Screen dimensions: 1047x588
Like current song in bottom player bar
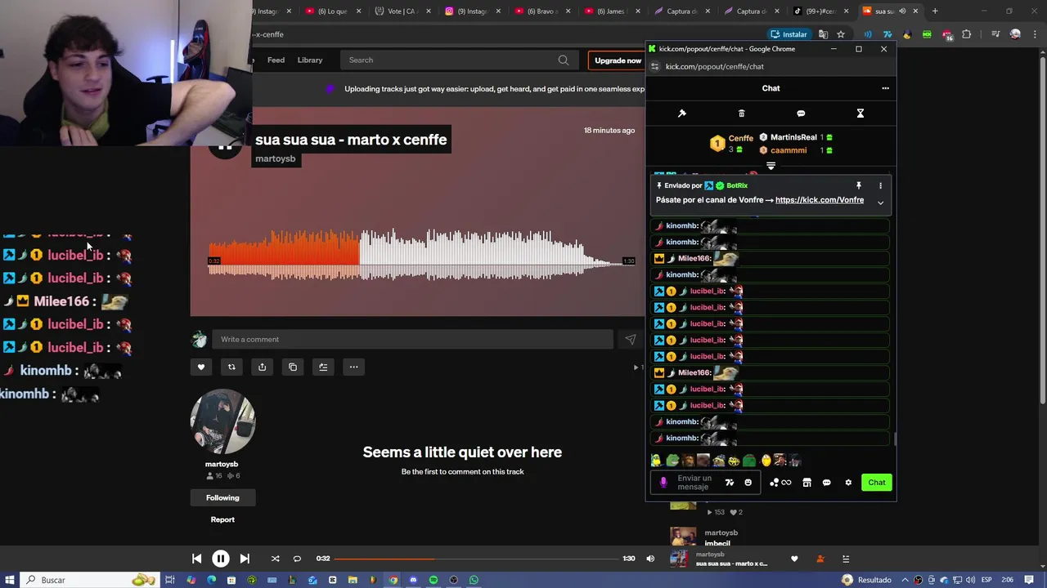pos(794,559)
